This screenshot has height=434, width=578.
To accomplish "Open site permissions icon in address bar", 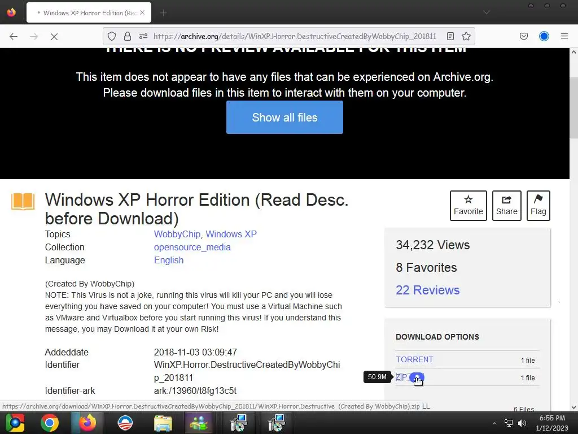I will click(x=143, y=36).
